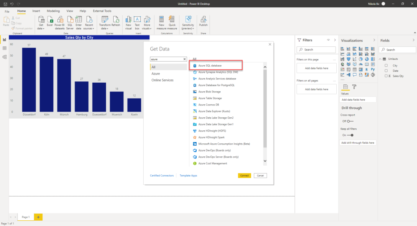Open Power BI datasets in ribbon
417x226 pixels.
click(59, 23)
